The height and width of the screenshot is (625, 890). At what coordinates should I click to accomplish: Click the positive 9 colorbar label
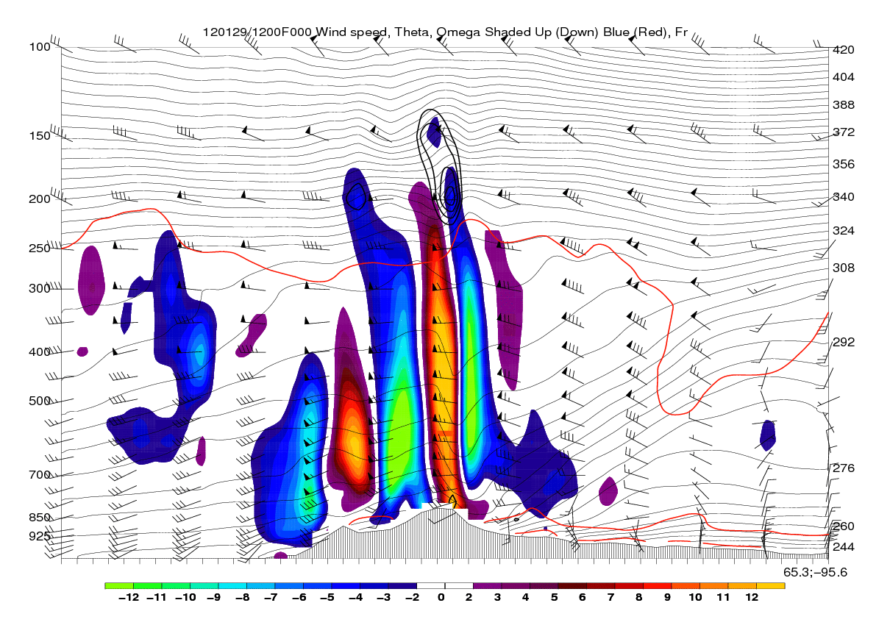click(x=669, y=598)
